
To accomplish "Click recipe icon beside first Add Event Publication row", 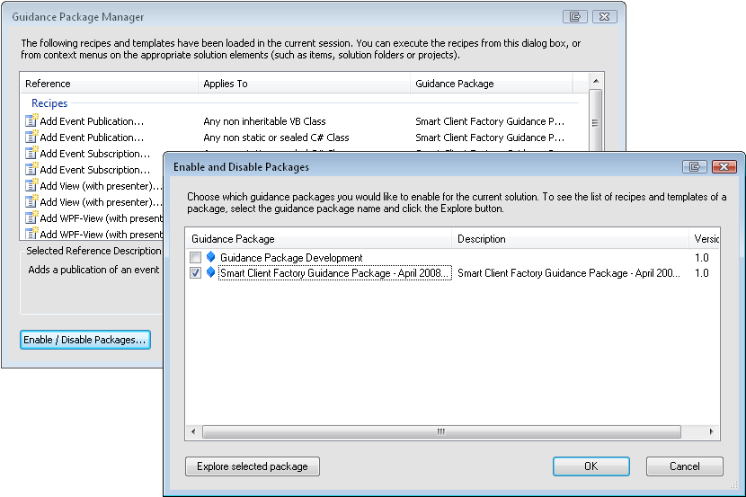I will 31,120.
